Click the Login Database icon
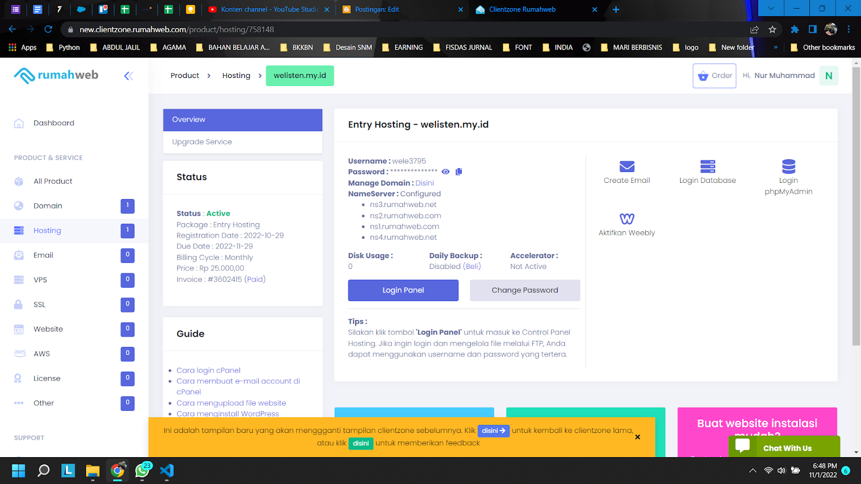Viewport: 861px width, 484px height. click(708, 167)
